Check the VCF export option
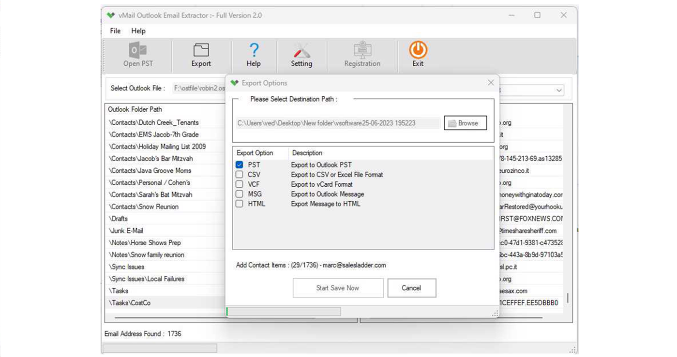 click(x=240, y=184)
